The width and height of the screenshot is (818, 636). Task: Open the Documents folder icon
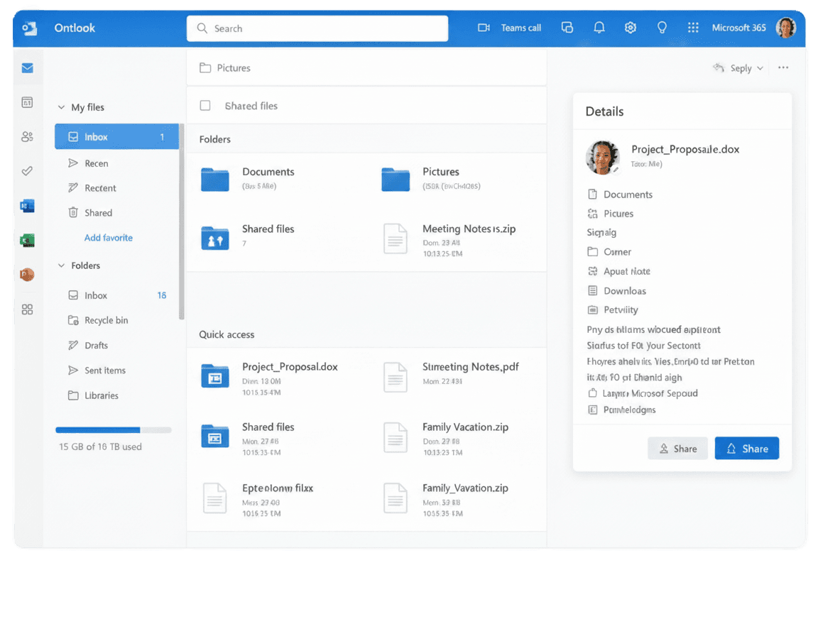[x=215, y=180]
